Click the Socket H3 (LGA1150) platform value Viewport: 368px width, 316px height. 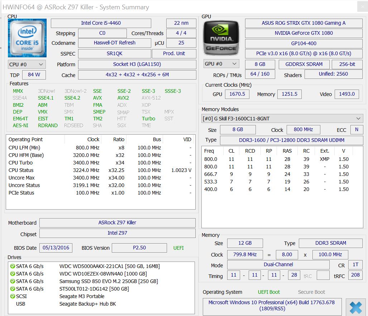pyautogui.click(x=137, y=64)
